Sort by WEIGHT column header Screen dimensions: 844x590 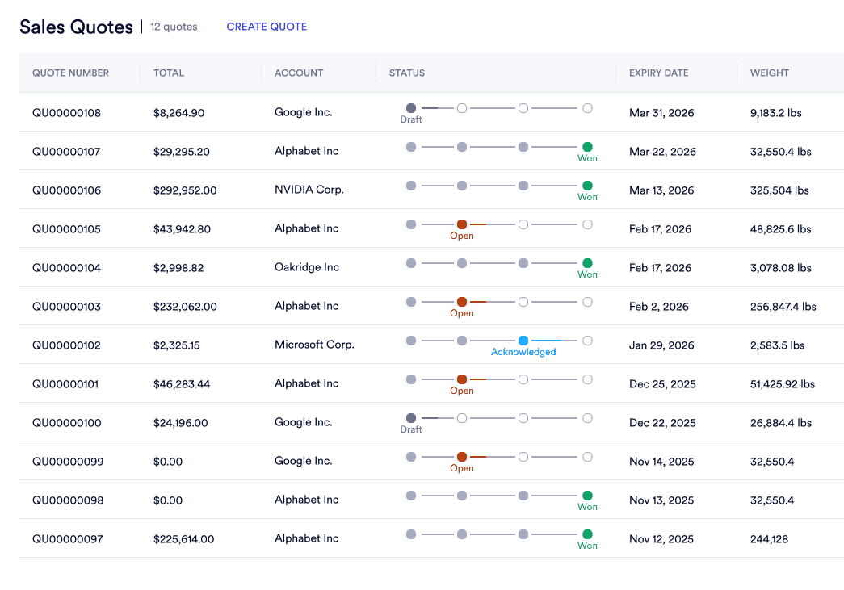click(770, 73)
